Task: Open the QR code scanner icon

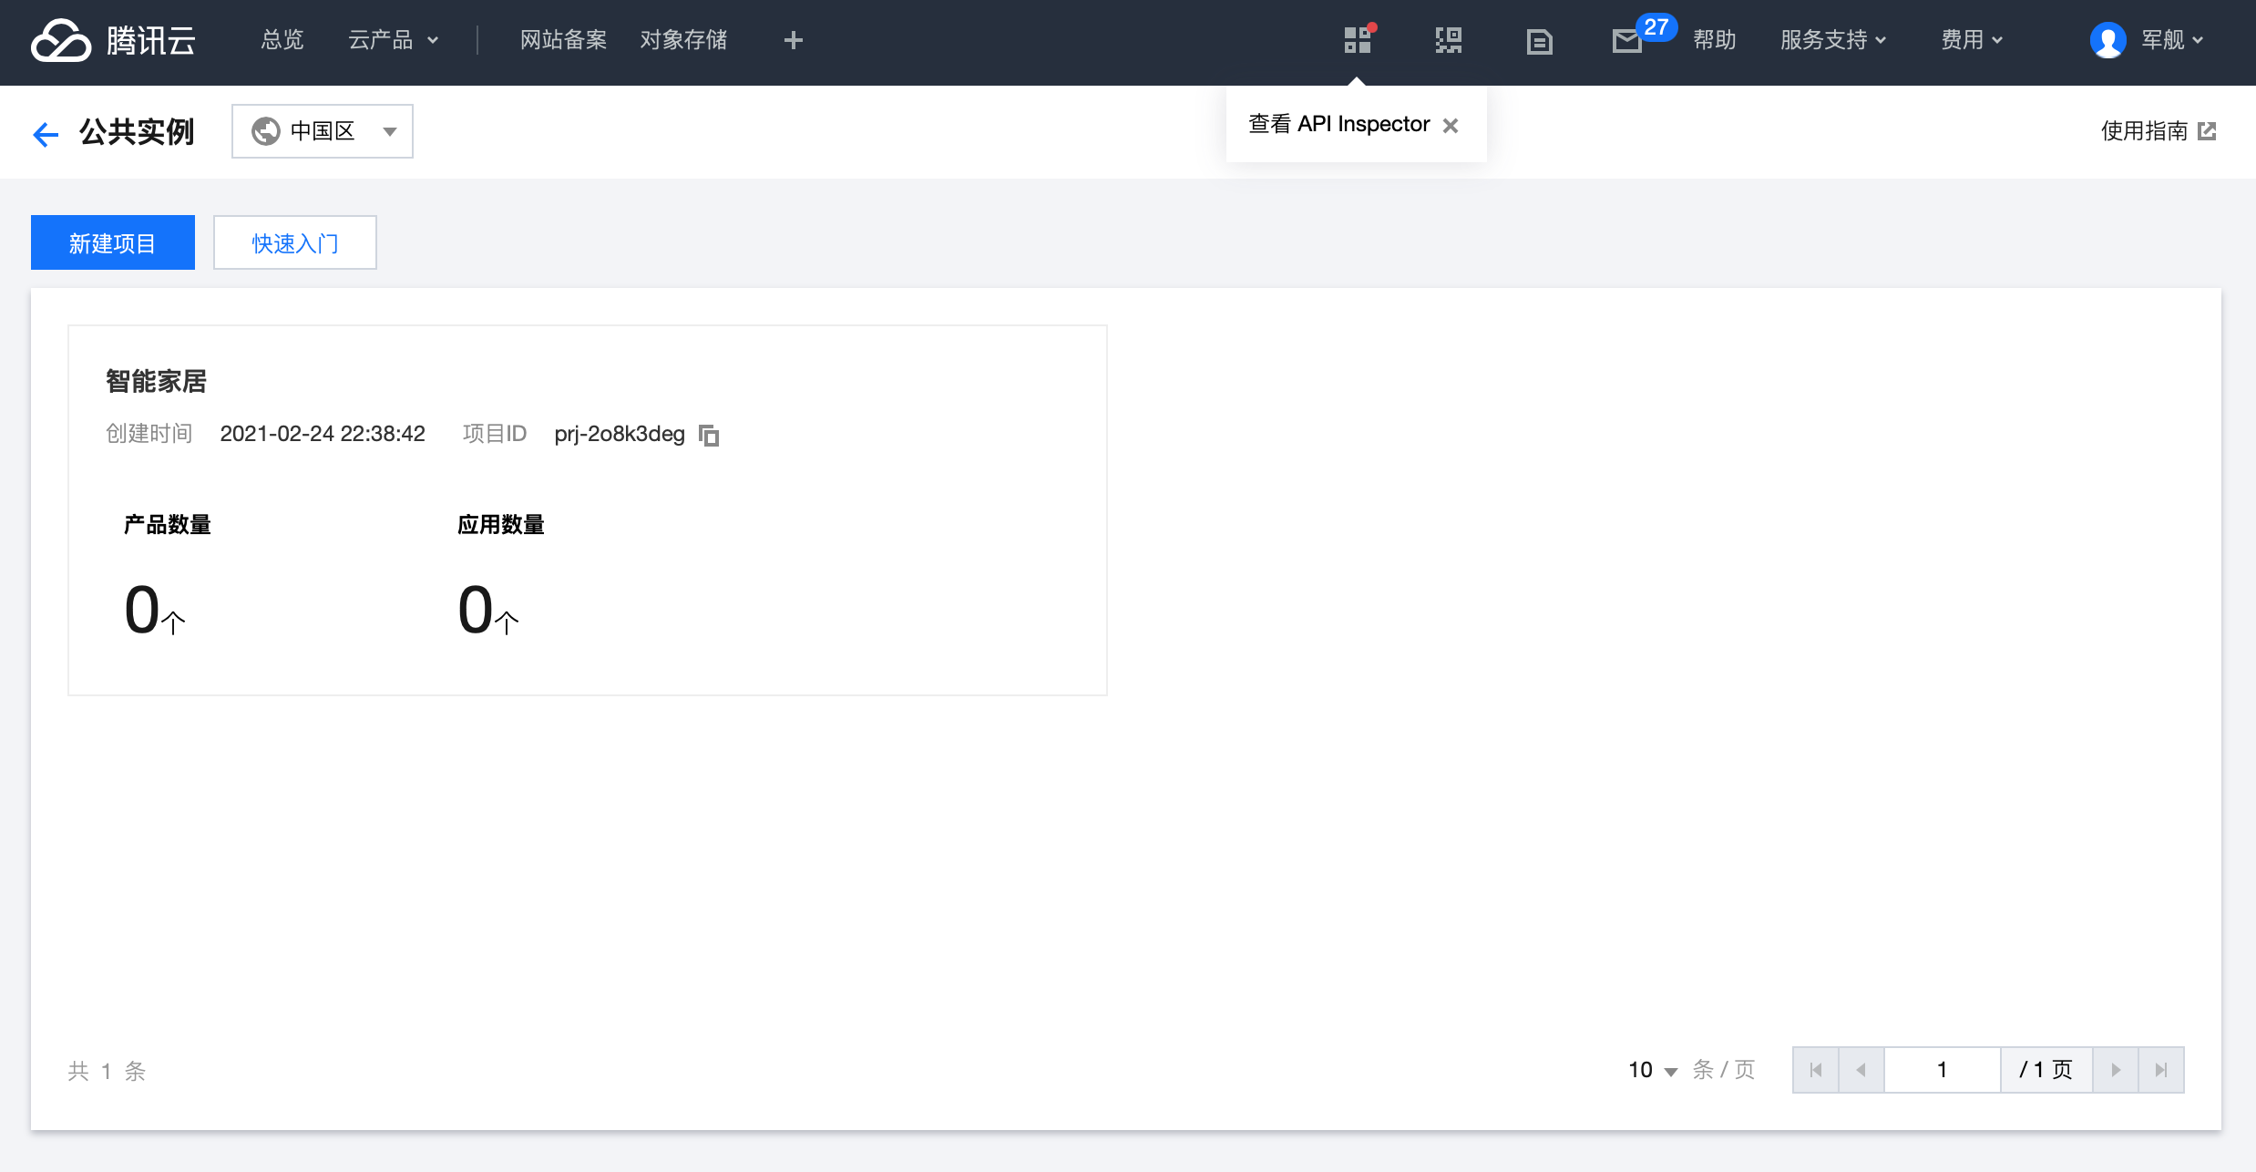Action: 1448,41
